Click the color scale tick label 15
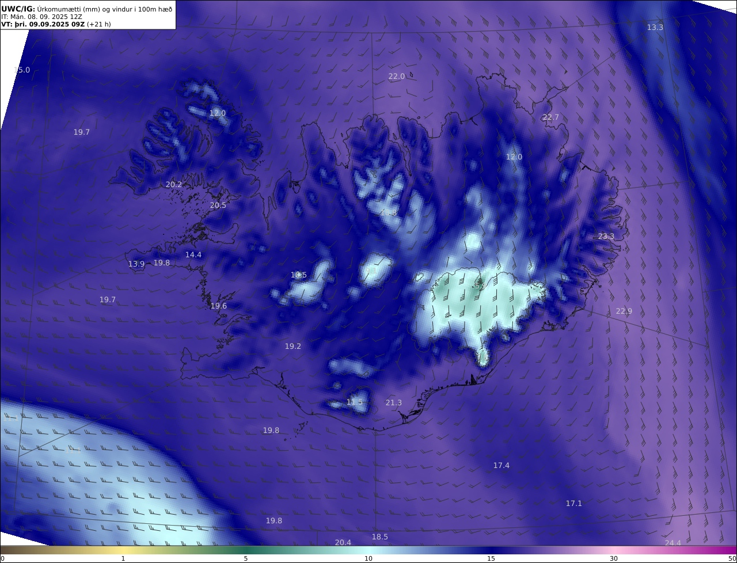737x563 pixels. pos(491,558)
